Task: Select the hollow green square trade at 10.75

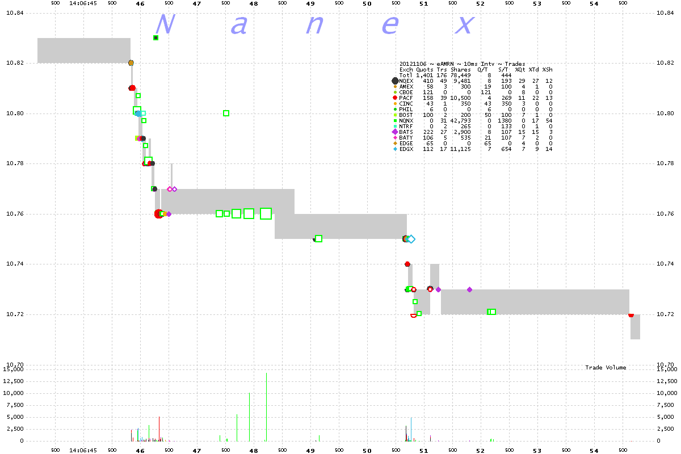Action: click(318, 238)
